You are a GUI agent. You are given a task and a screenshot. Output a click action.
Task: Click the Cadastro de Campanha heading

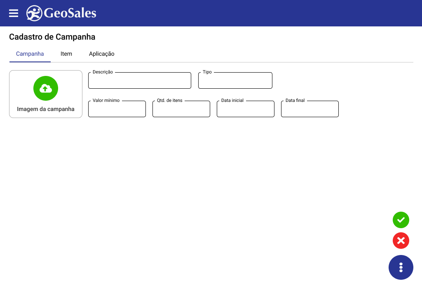[x=52, y=37]
